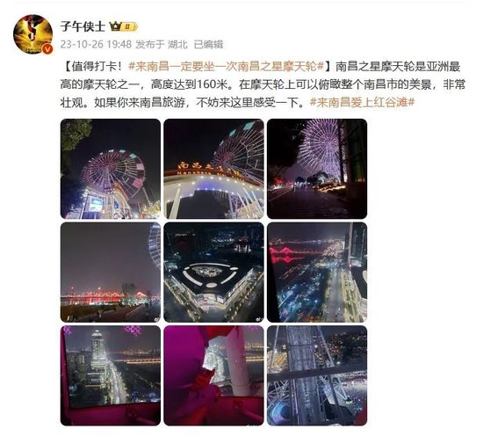The image size is (483, 444).
Task: Open the first photo of the purple Ferris wheel
Action: coord(111,169)
